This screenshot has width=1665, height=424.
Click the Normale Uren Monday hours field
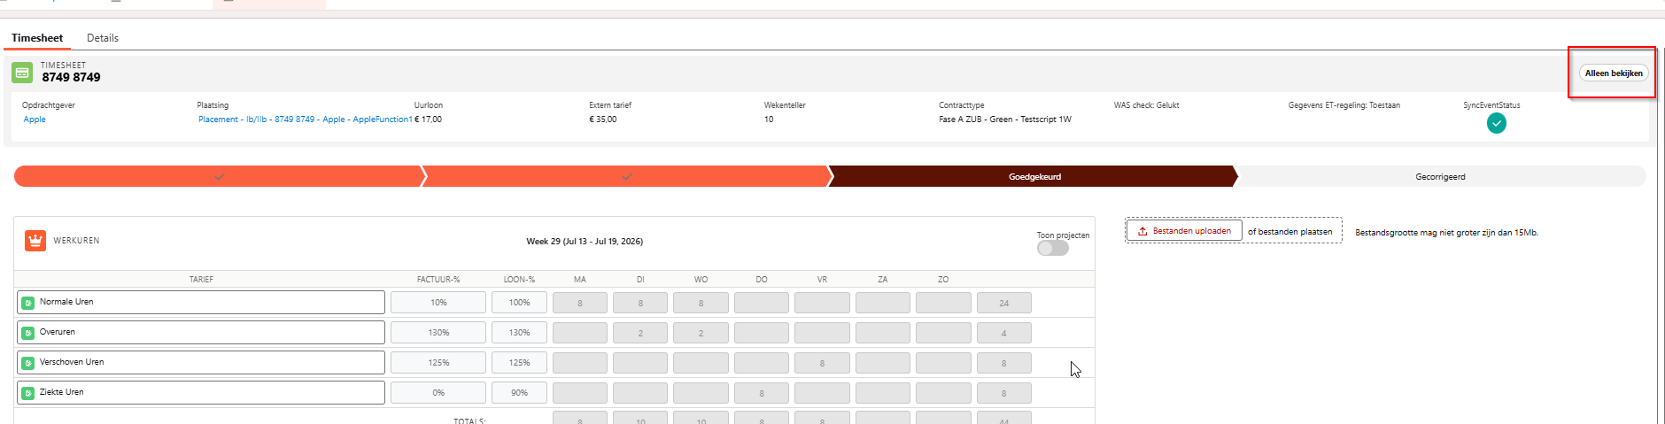tap(580, 303)
